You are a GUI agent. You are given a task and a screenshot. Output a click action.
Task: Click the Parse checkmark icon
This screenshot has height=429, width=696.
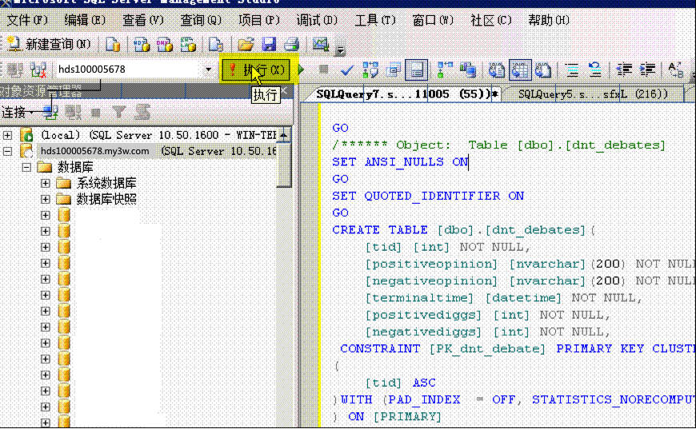coord(346,70)
